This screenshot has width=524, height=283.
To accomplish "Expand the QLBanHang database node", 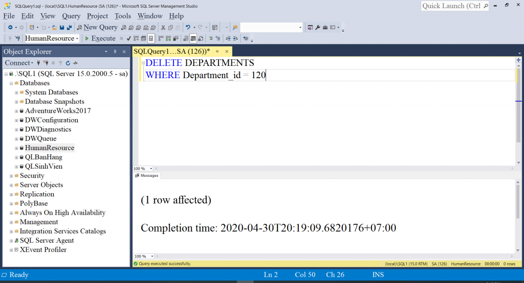I will click(x=16, y=157).
